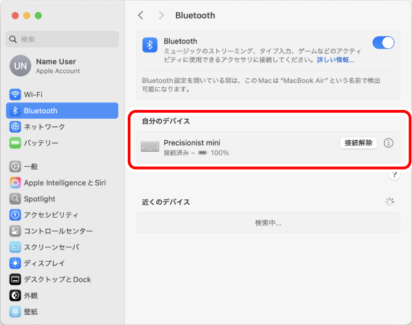This screenshot has width=412, height=325.
Task: Open アクセシビリティ accessibility settings
Action: click(x=62, y=215)
